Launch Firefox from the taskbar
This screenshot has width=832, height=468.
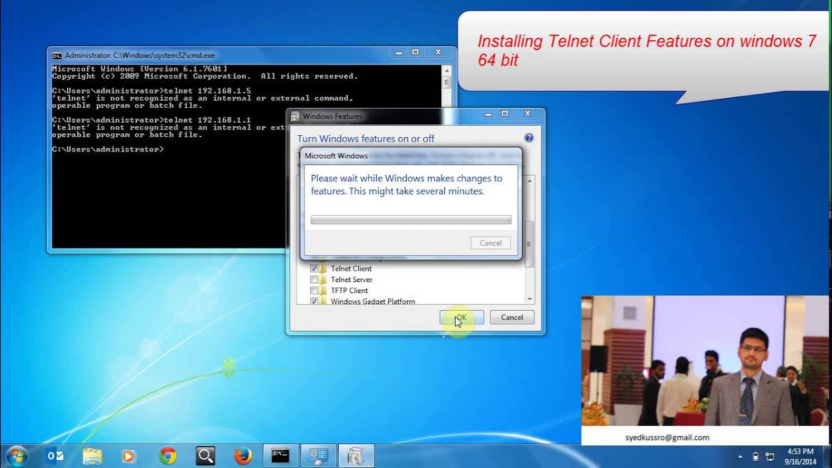pos(243,456)
